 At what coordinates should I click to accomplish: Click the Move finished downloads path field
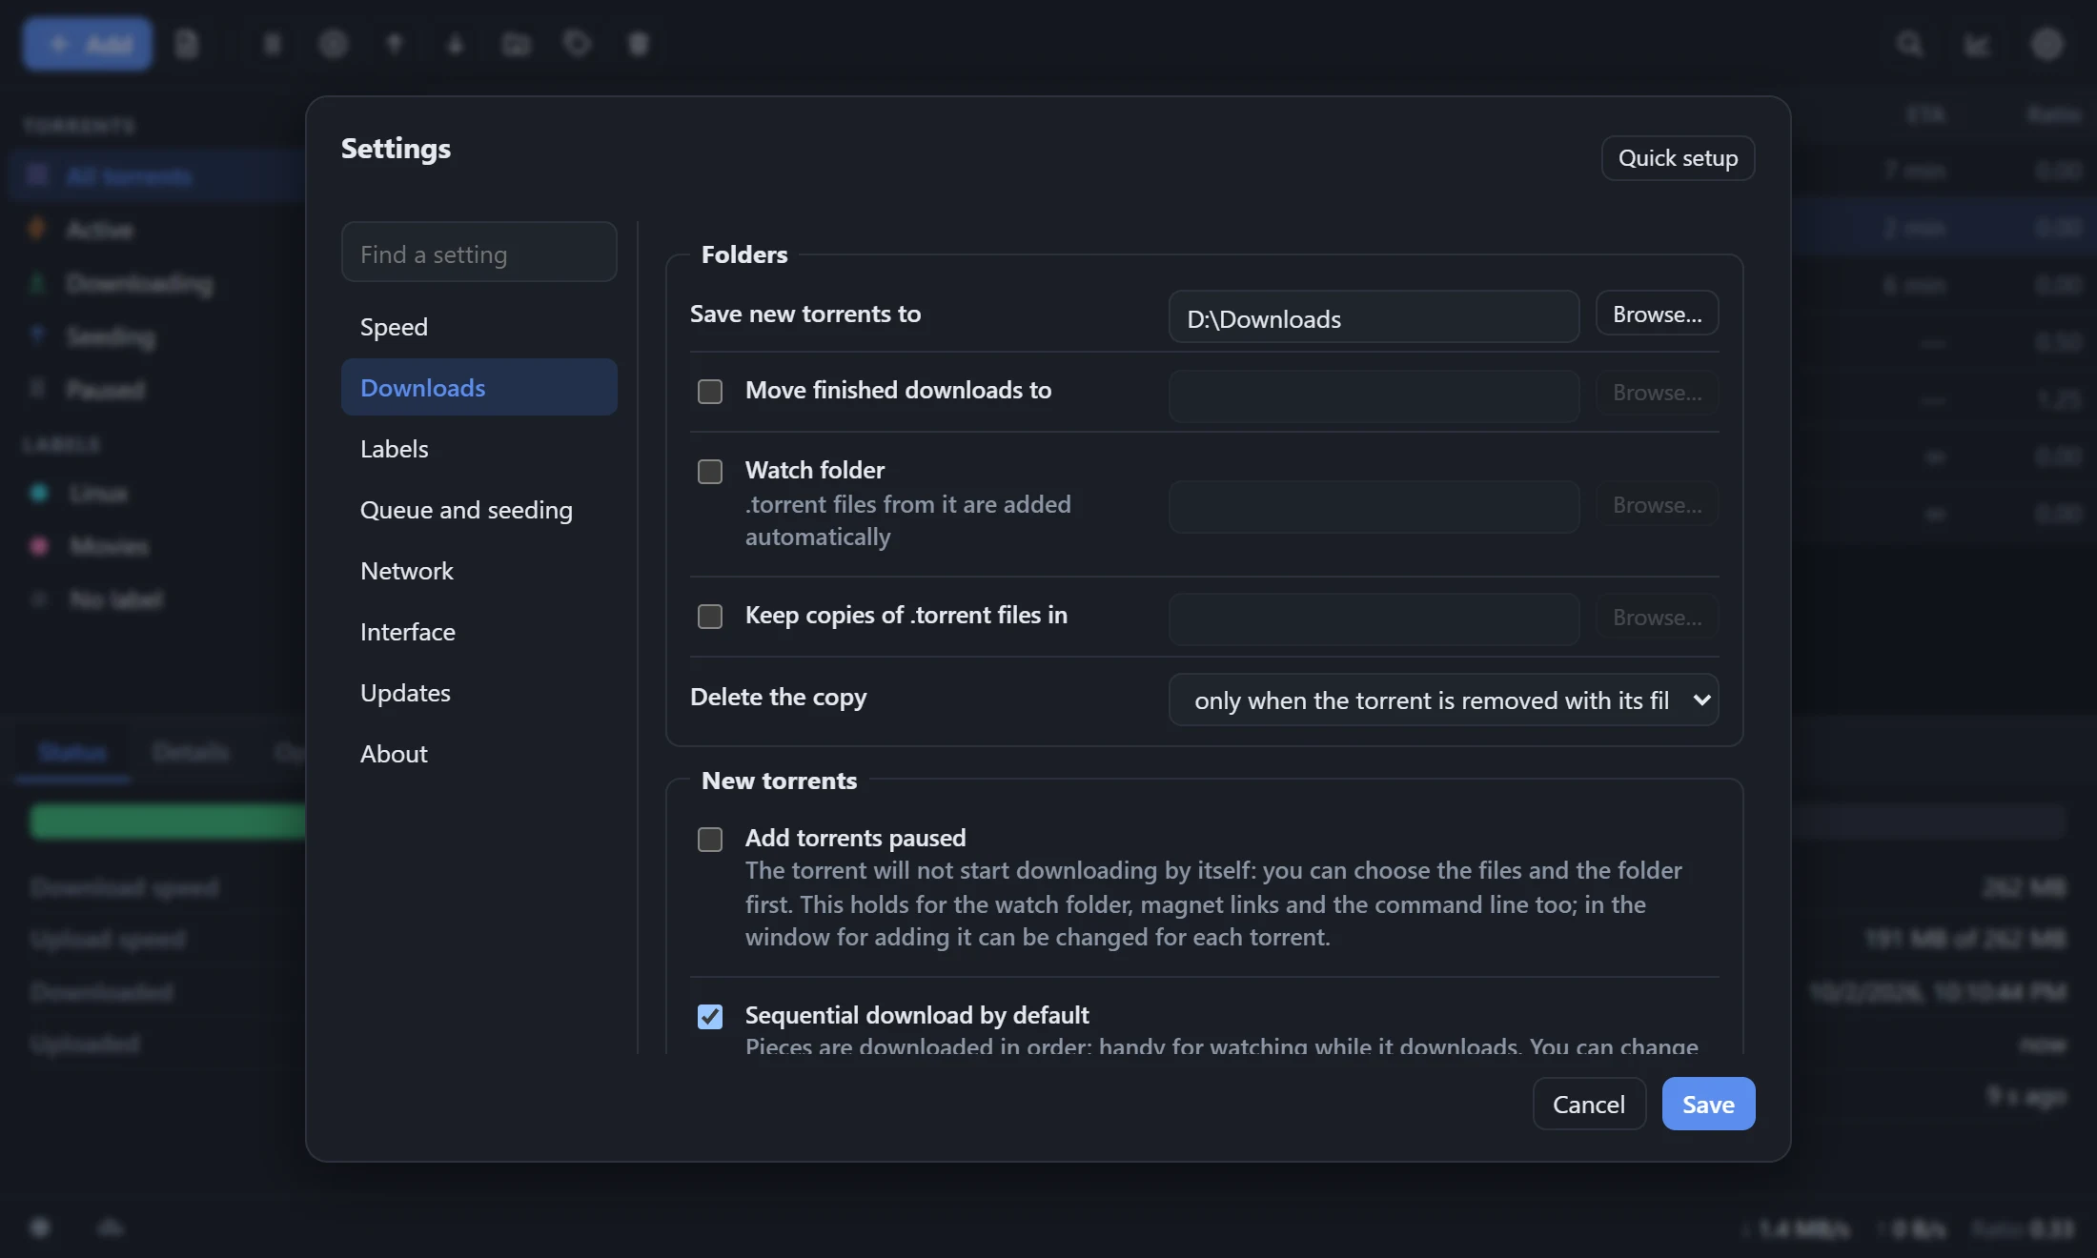[1374, 396]
